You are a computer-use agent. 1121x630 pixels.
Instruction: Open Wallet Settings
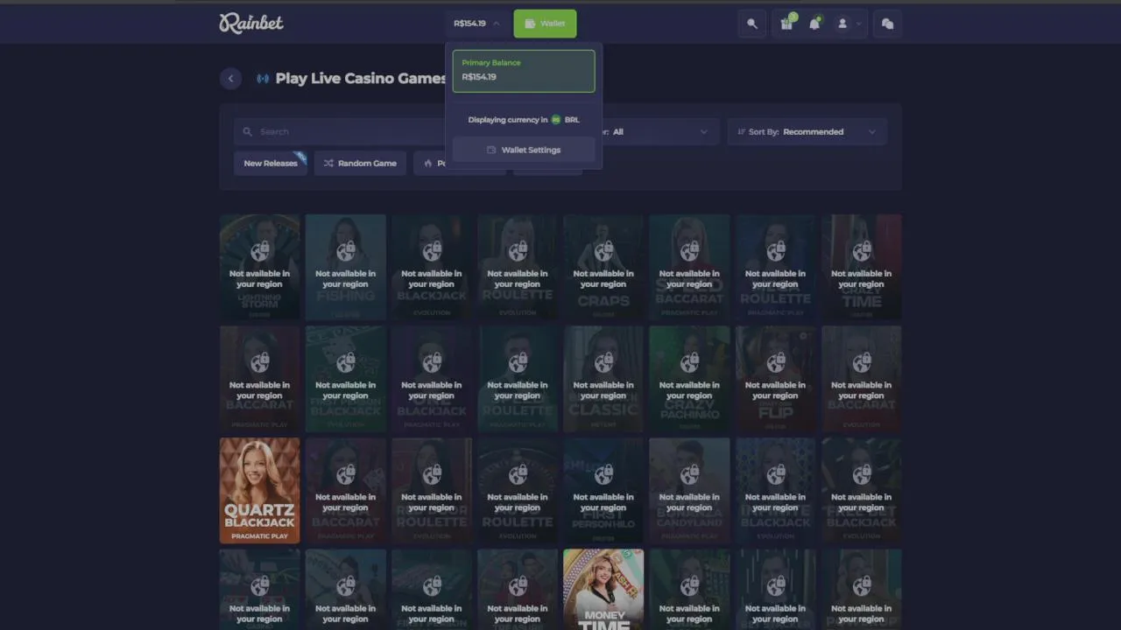pos(524,150)
